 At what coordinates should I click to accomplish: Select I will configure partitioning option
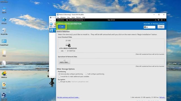click(x=86, y=74)
